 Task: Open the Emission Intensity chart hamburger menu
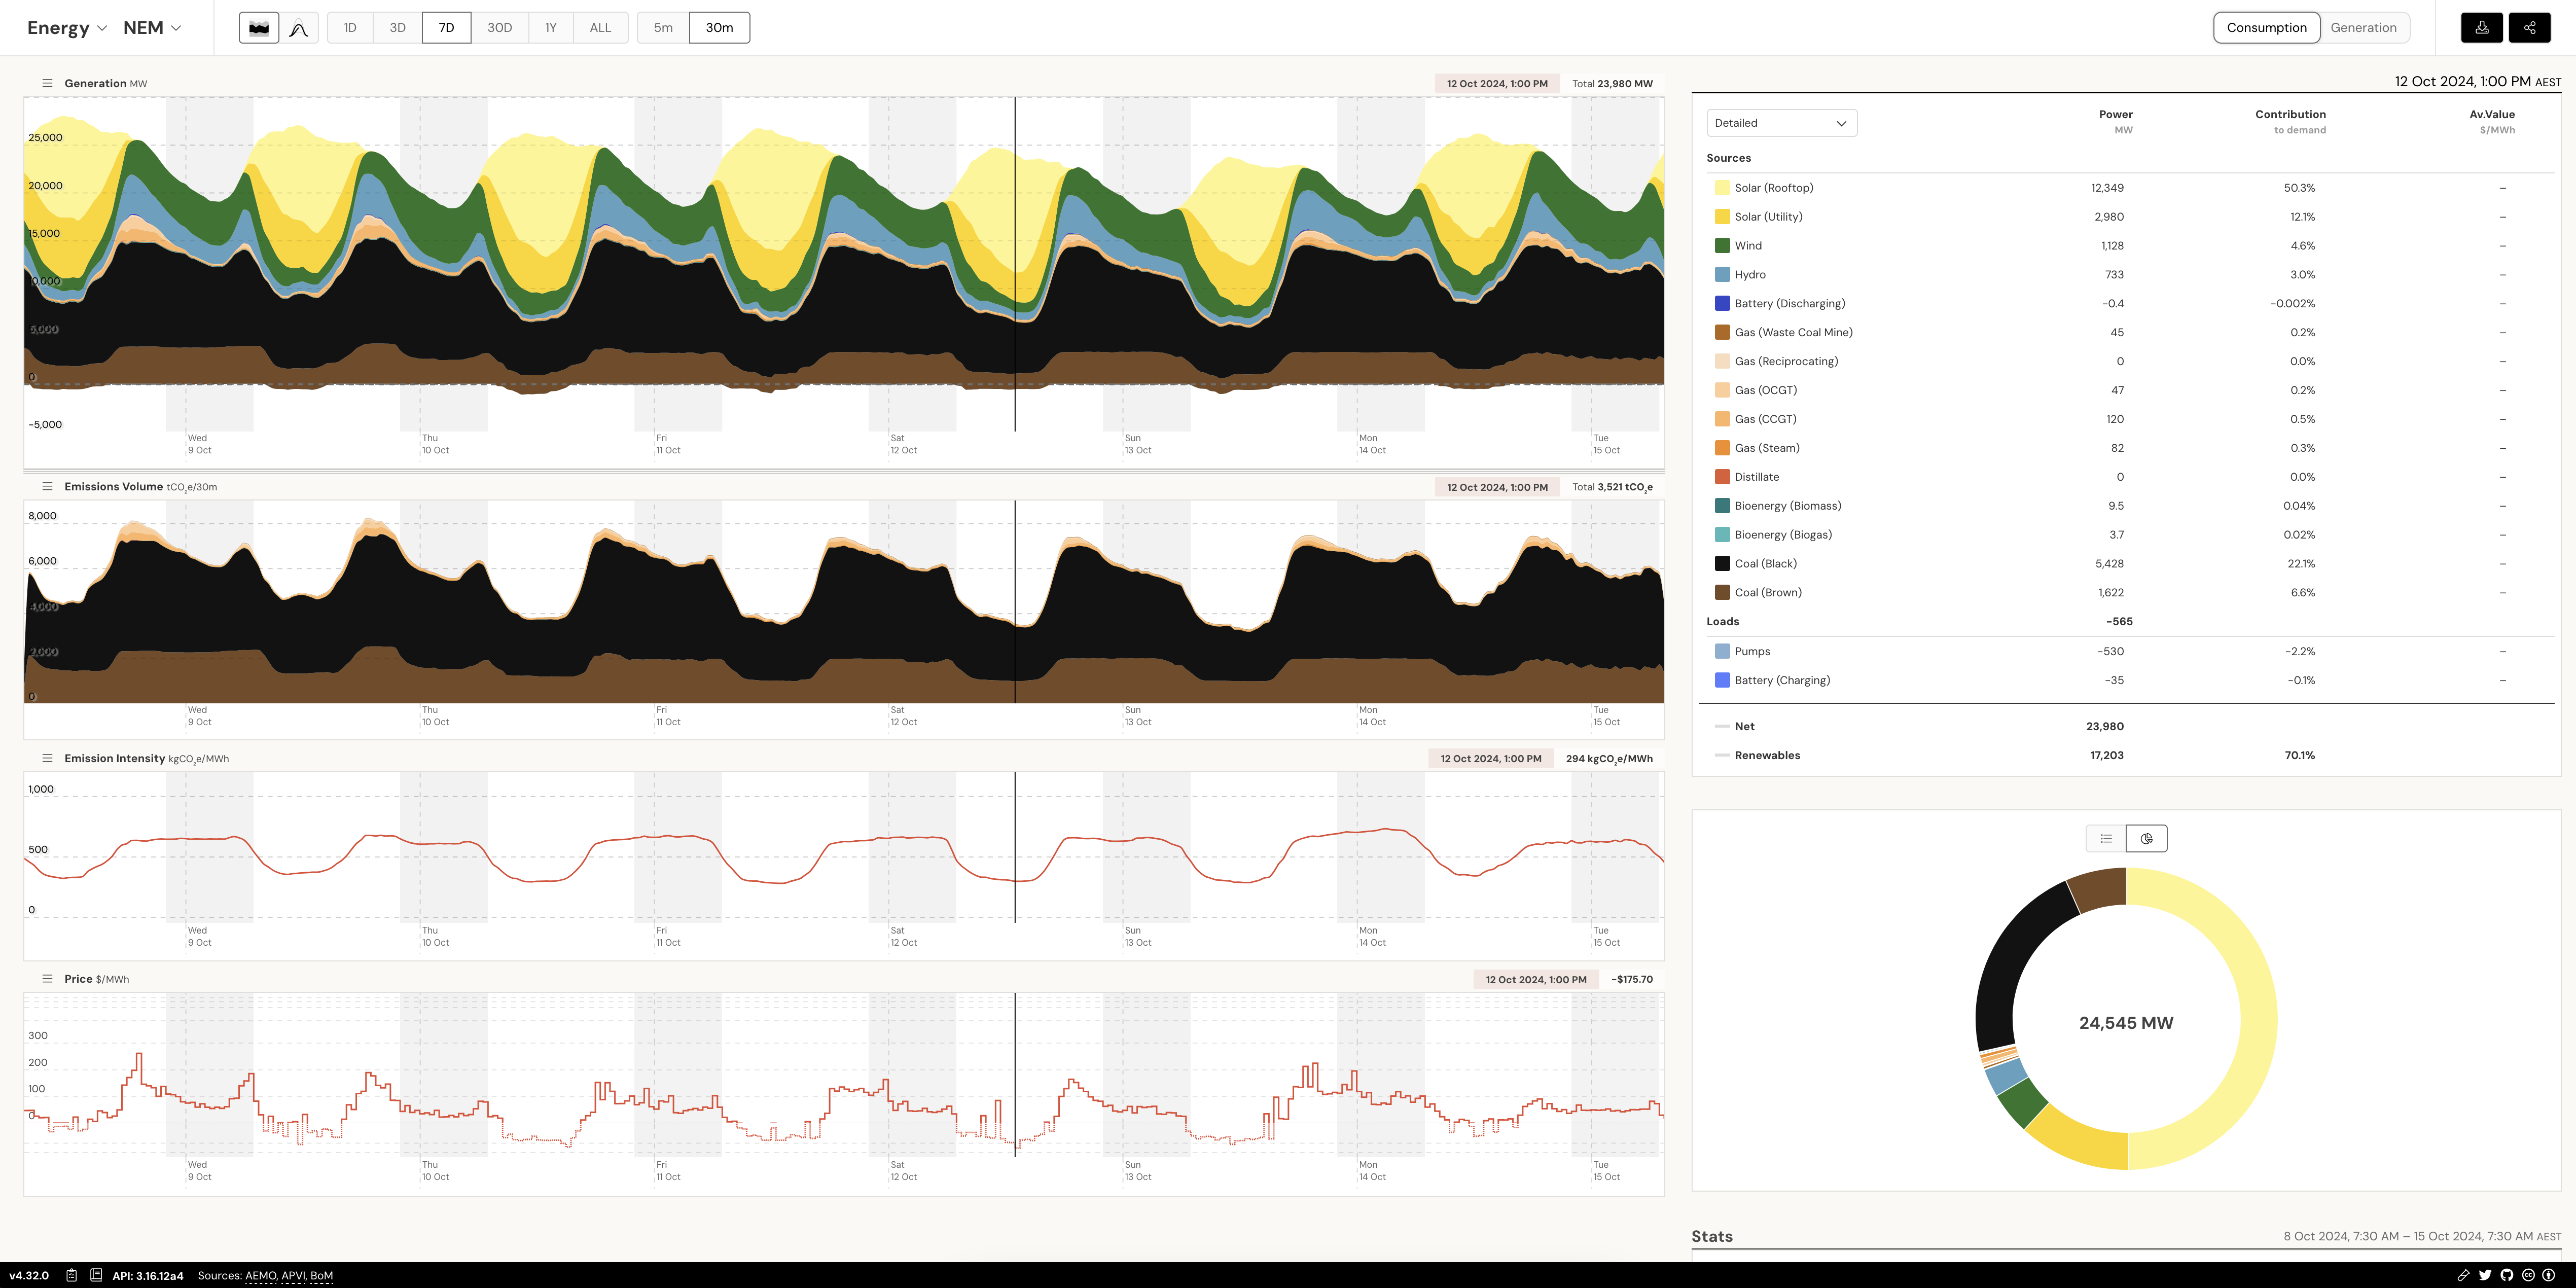point(47,758)
